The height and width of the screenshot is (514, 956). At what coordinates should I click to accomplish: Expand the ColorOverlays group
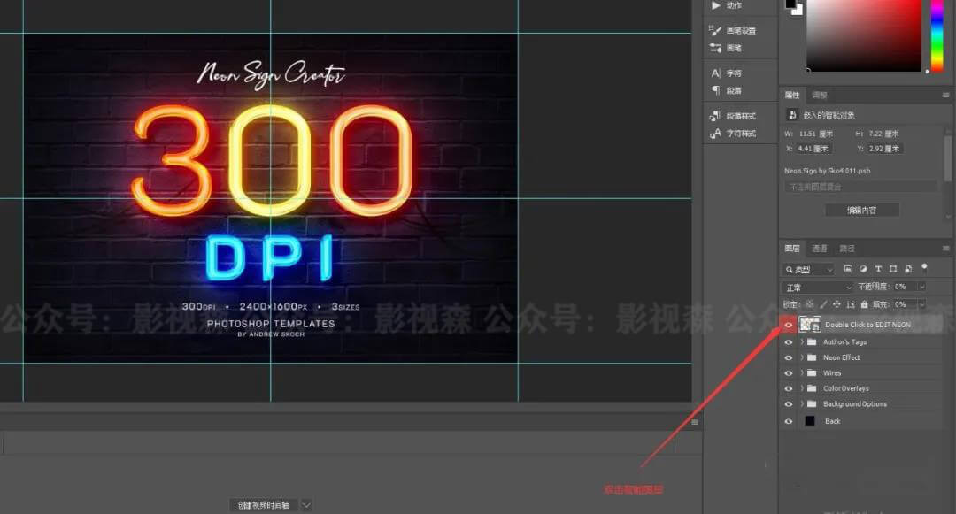[x=802, y=388]
